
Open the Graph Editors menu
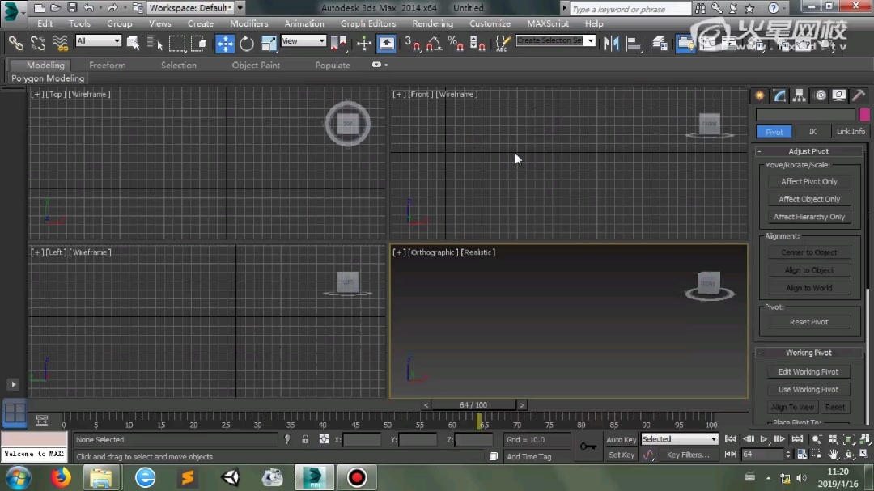368,24
